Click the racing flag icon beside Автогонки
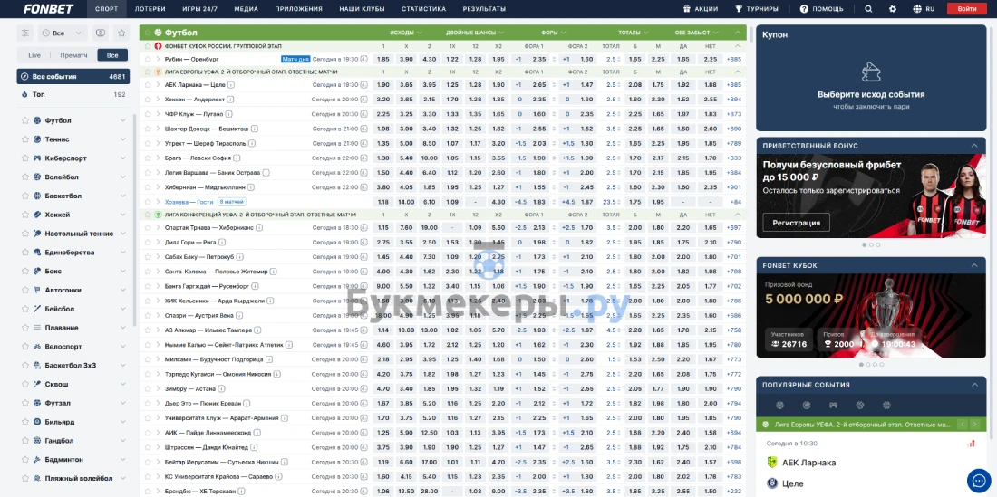Image resolution: width=997 pixels, height=497 pixels. (37, 290)
